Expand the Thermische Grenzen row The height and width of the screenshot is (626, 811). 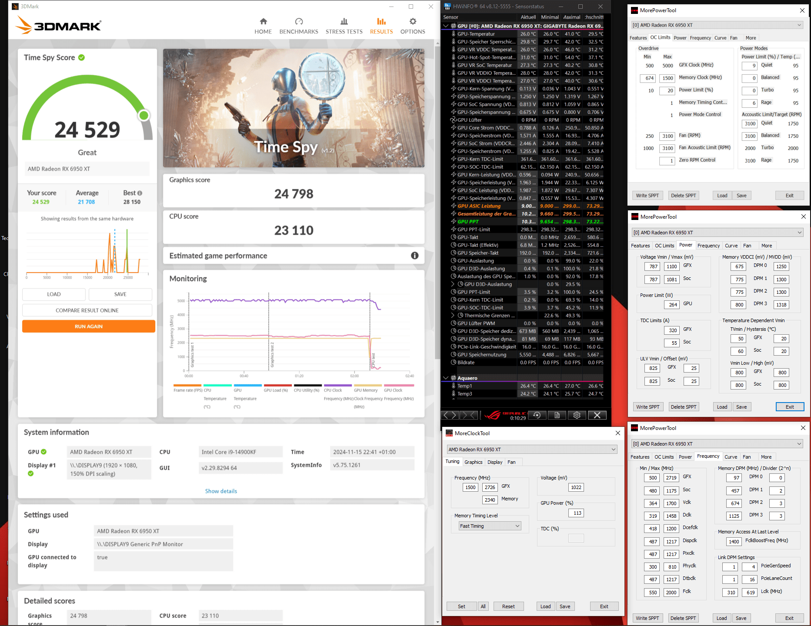pyautogui.click(x=453, y=316)
